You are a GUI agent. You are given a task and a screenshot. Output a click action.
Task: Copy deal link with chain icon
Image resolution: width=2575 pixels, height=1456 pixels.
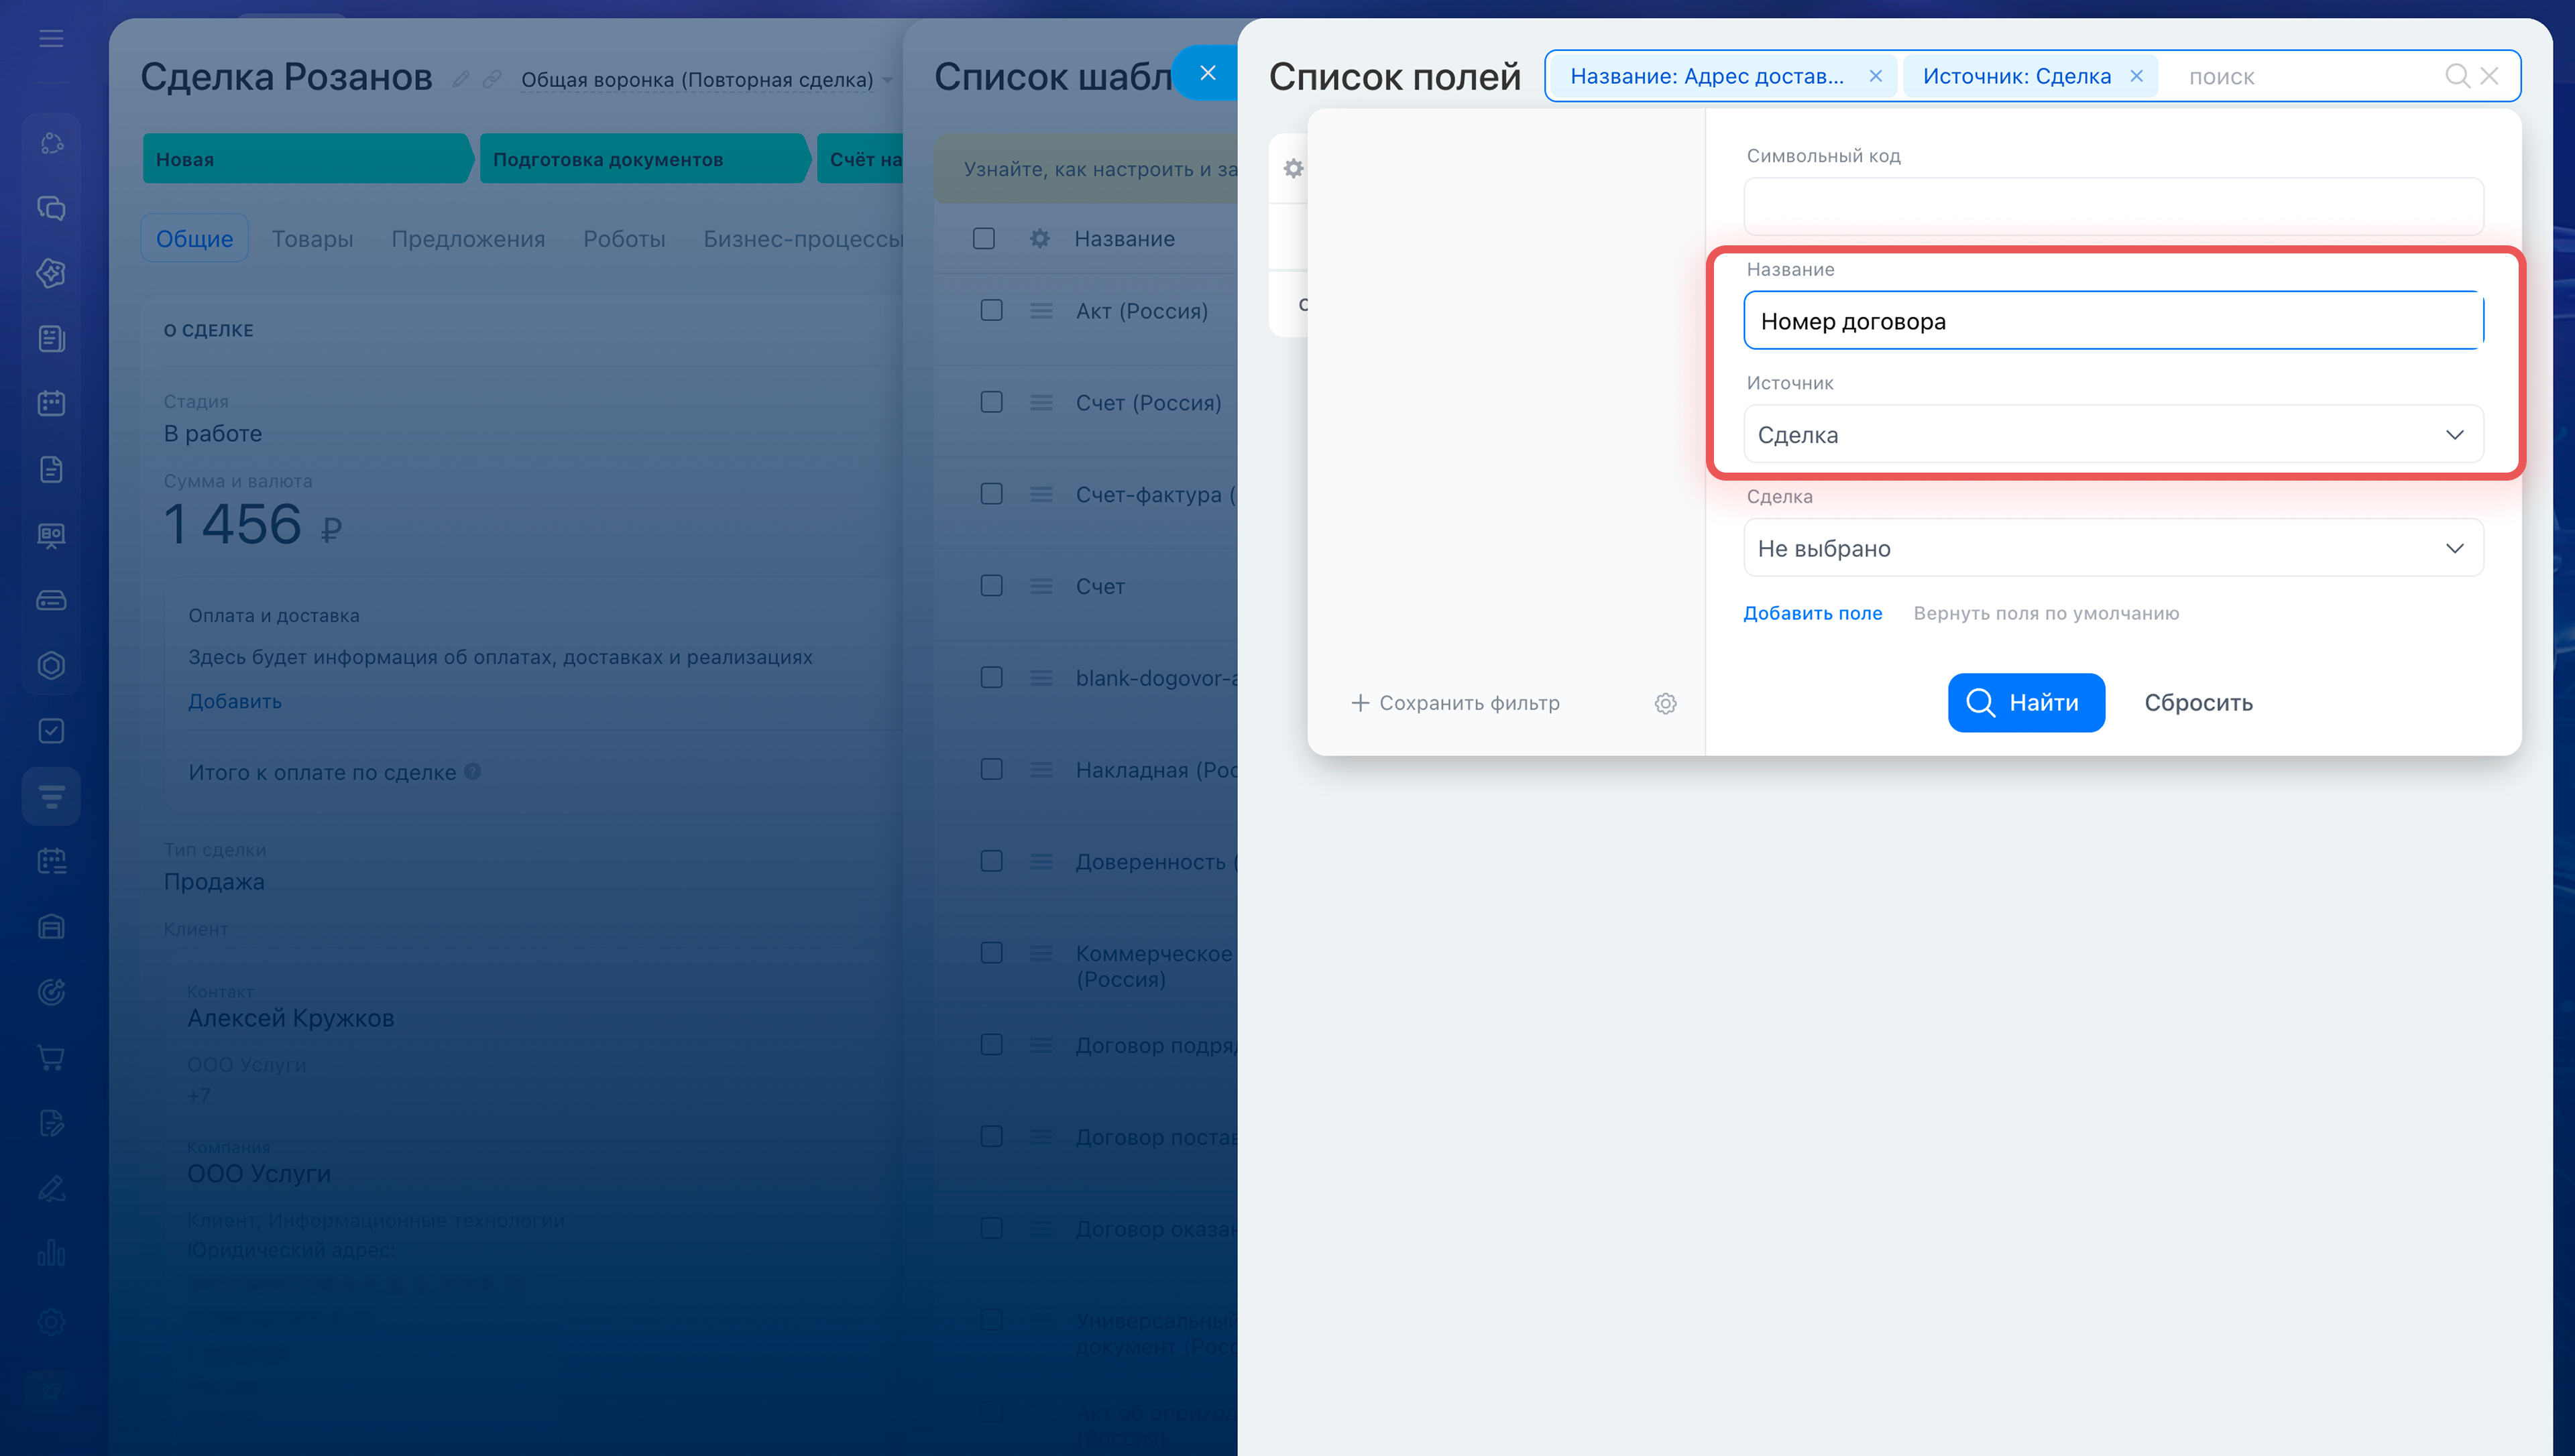[491, 79]
